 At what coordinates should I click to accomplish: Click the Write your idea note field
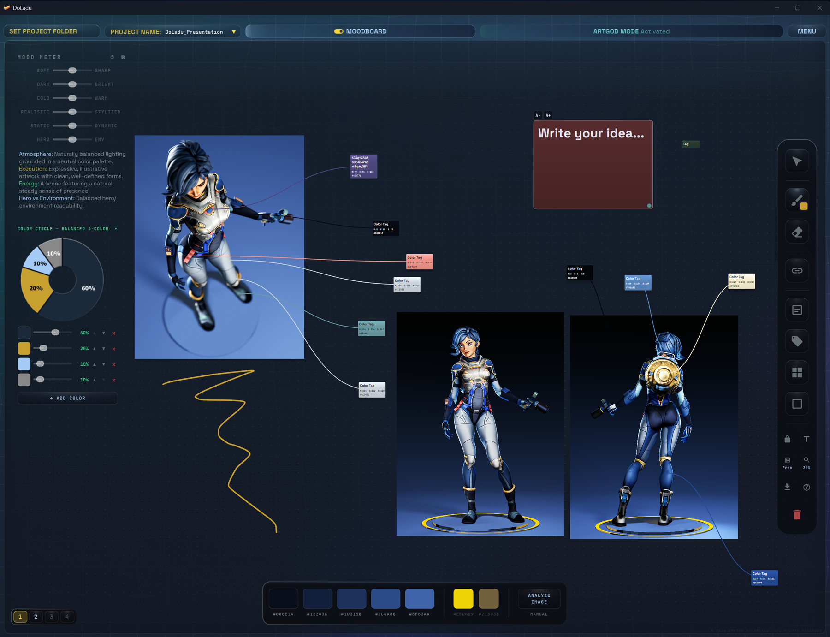click(593, 165)
